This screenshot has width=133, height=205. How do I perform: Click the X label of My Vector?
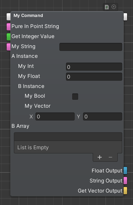click(31, 117)
